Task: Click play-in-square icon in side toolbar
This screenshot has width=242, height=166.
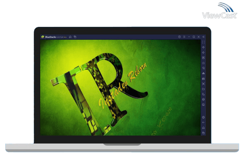Action: pos(203,58)
